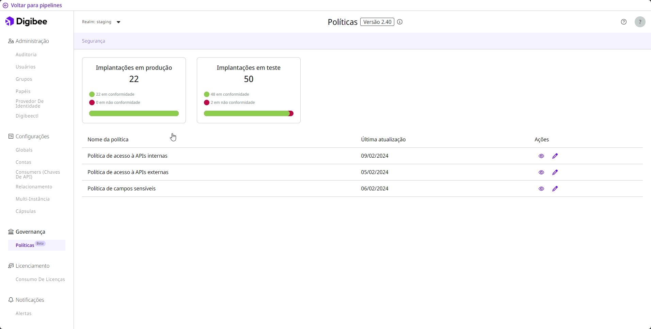Click the Segurança tab

[x=94, y=41]
